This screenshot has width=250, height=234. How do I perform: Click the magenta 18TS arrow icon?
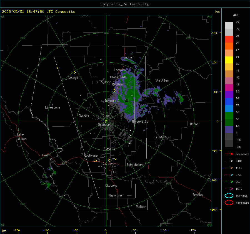pos(229,189)
